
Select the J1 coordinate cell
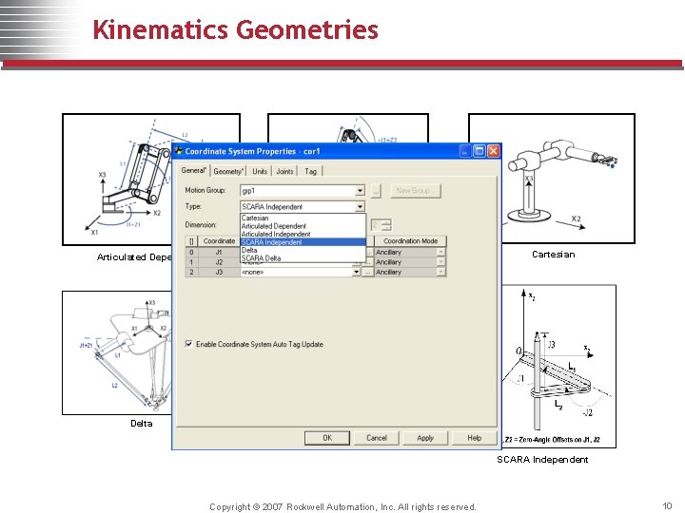click(x=219, y=252)
